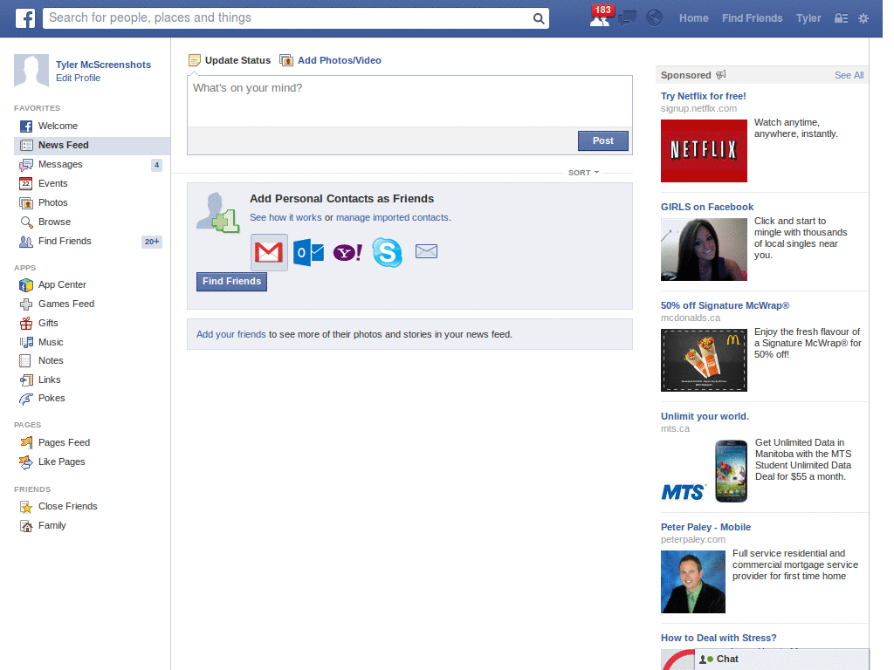Open the McWrap ad thumbnail
This screenshot has height=670, width=894.
click(x=704, y=360)
